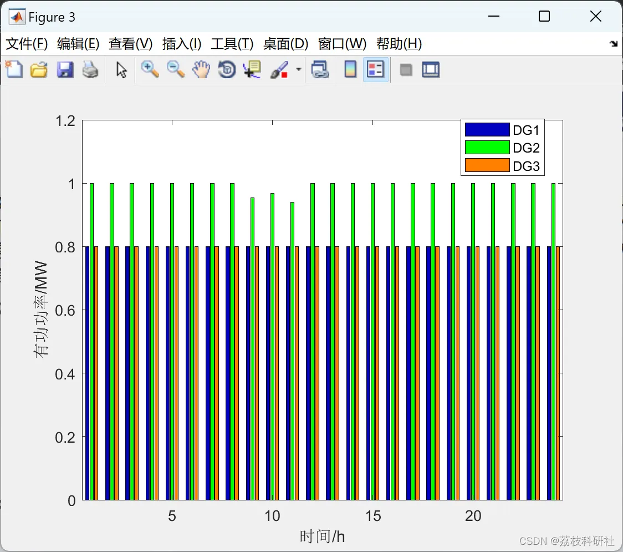Open a file using the folder icon
This screenshot has height=552, width=623.
pos(39,70)
